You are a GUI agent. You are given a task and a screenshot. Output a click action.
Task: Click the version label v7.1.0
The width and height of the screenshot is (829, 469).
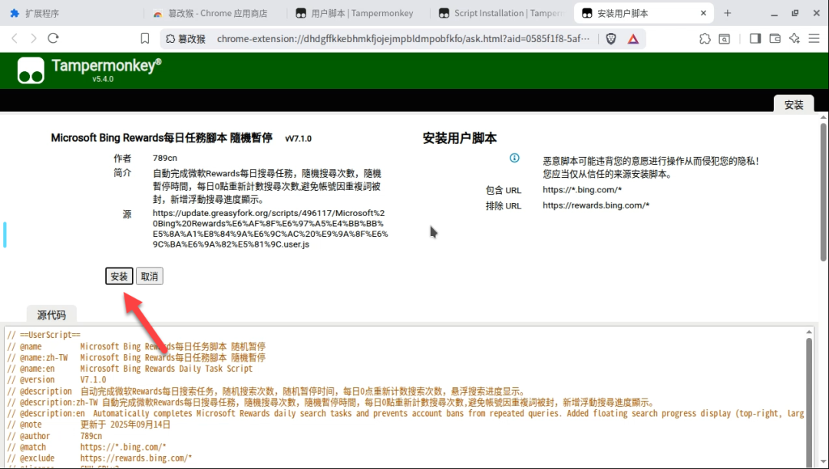click(298, 138)
